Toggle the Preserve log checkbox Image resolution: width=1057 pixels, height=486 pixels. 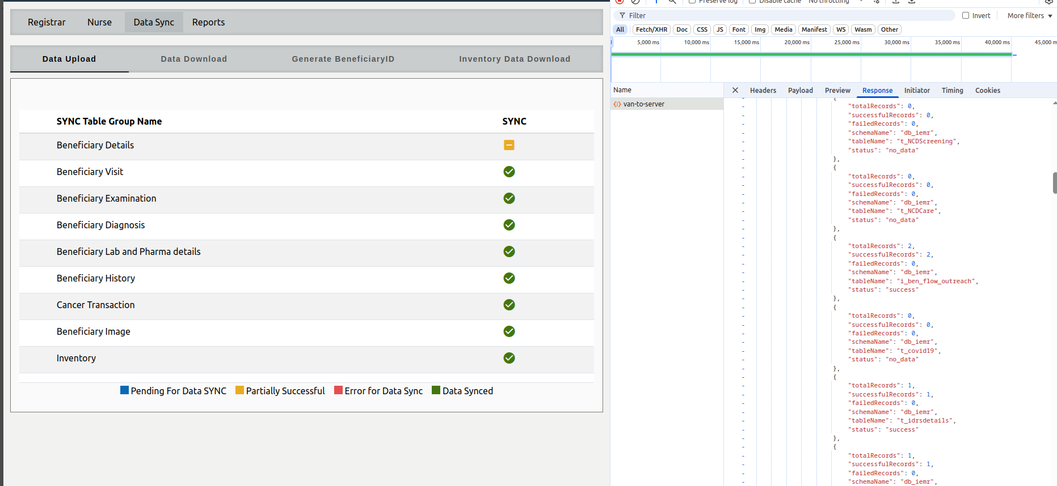coord(692,2)
